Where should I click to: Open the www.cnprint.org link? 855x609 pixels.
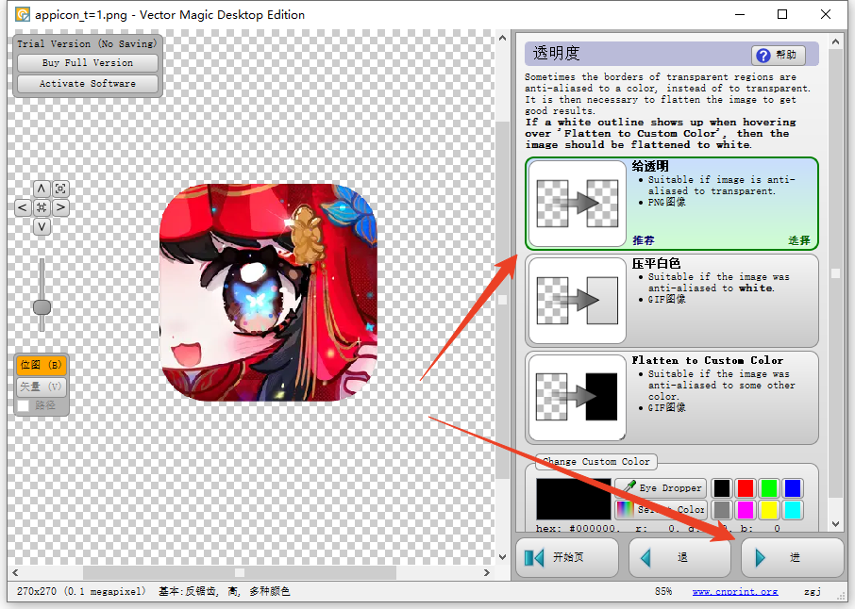pos(734,592)
